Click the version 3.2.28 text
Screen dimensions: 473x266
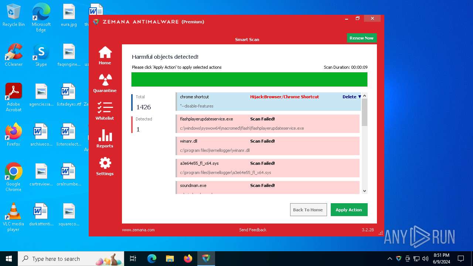click(x=368, y=230)
